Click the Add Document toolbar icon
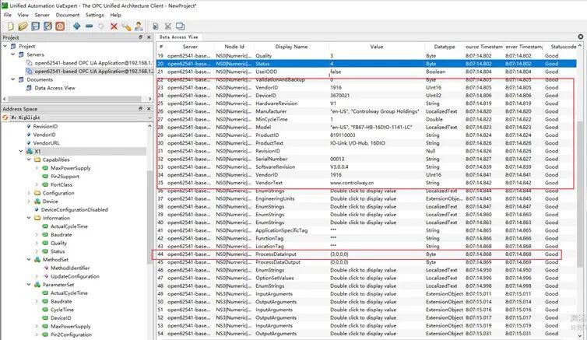The image size is (587, 340). pyautogui.click(x=156, y=26)
